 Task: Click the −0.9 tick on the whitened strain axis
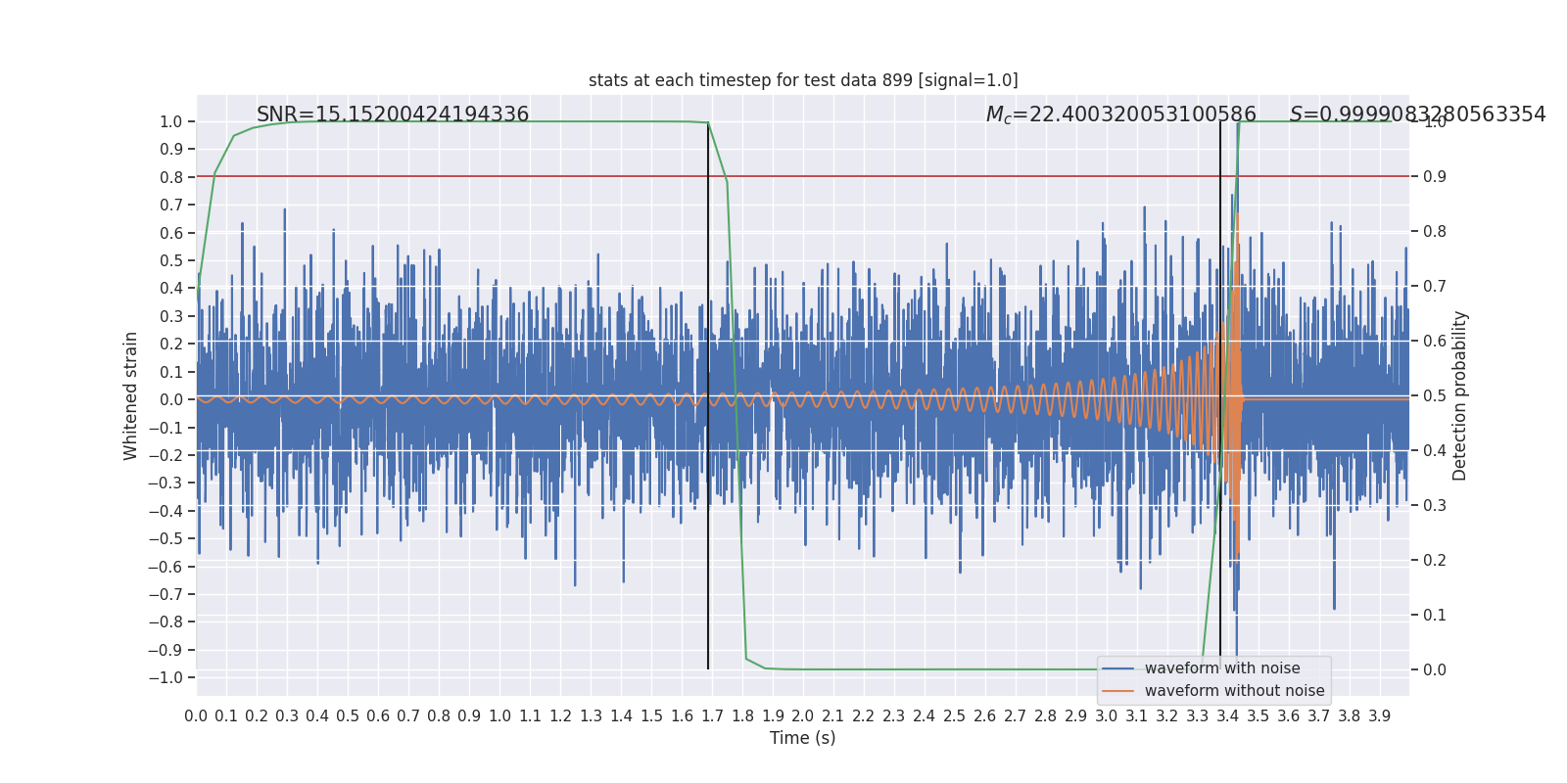[x=166, y=650]
